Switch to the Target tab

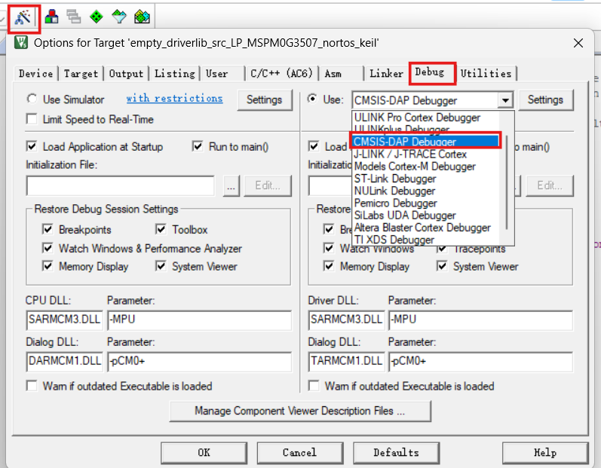81,74
